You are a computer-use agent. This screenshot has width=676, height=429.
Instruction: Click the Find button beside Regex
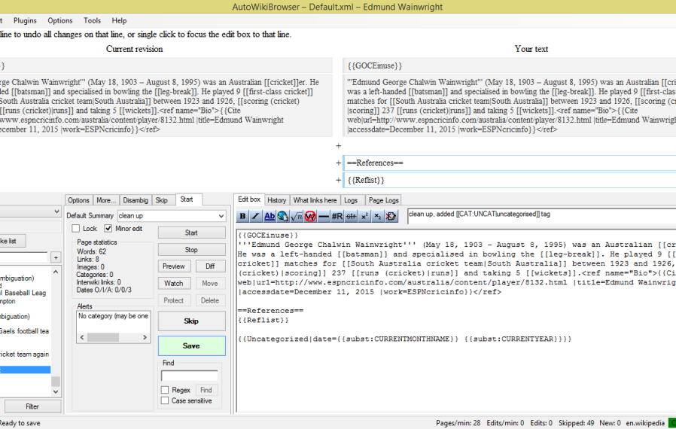coord(206,390)
